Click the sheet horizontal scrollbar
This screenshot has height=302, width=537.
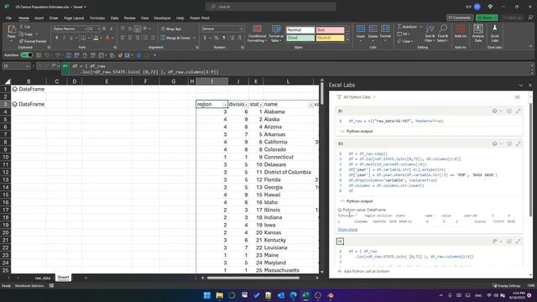coord(253,278)
